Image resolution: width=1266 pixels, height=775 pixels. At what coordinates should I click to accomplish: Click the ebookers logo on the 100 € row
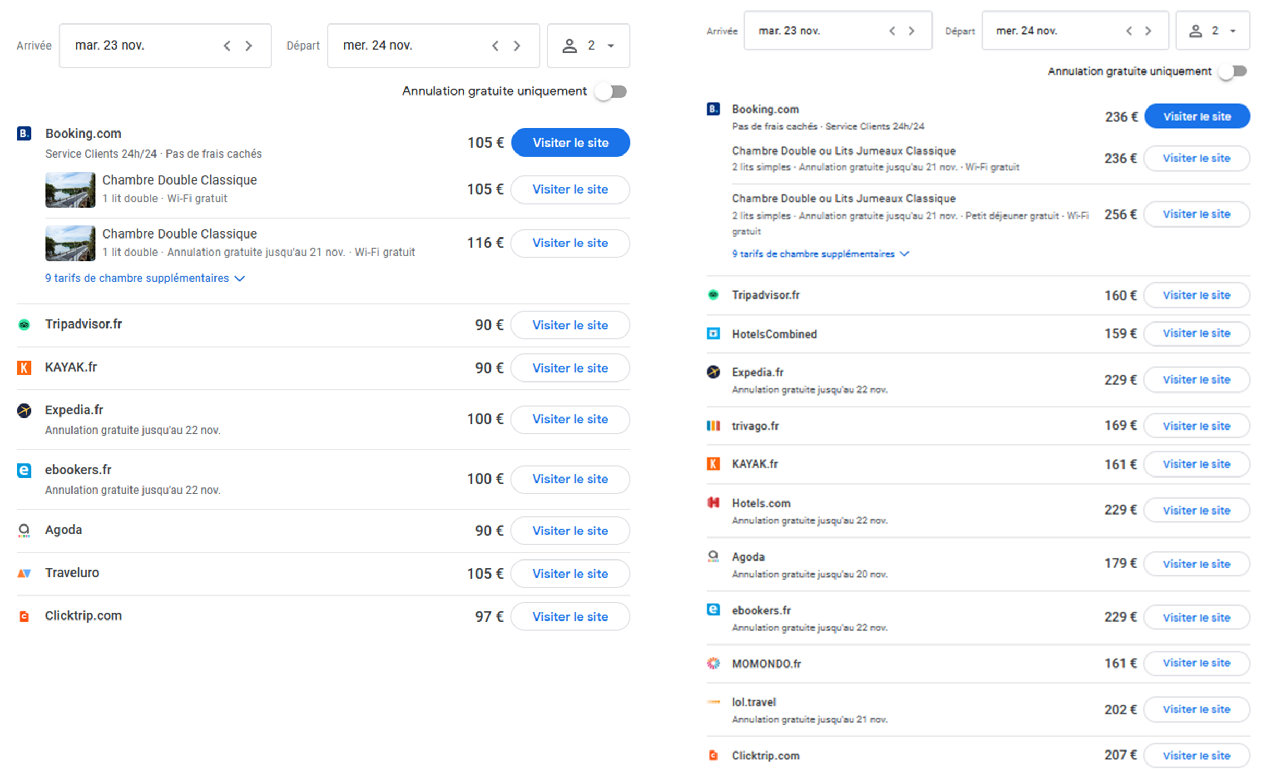coord(24,471)
